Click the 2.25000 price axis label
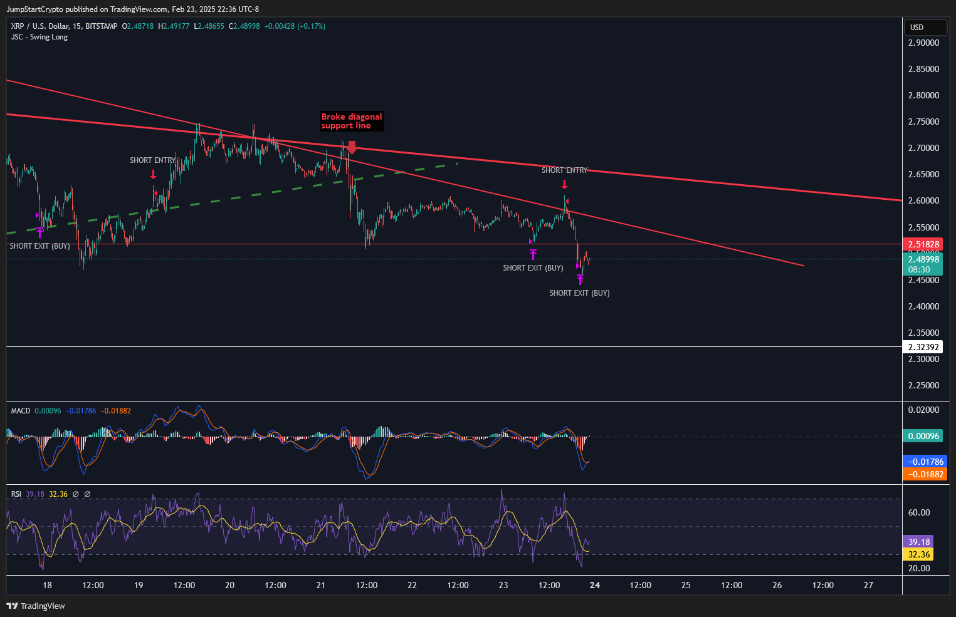Viewport: 956px width, 617px height. pos(923,385)
